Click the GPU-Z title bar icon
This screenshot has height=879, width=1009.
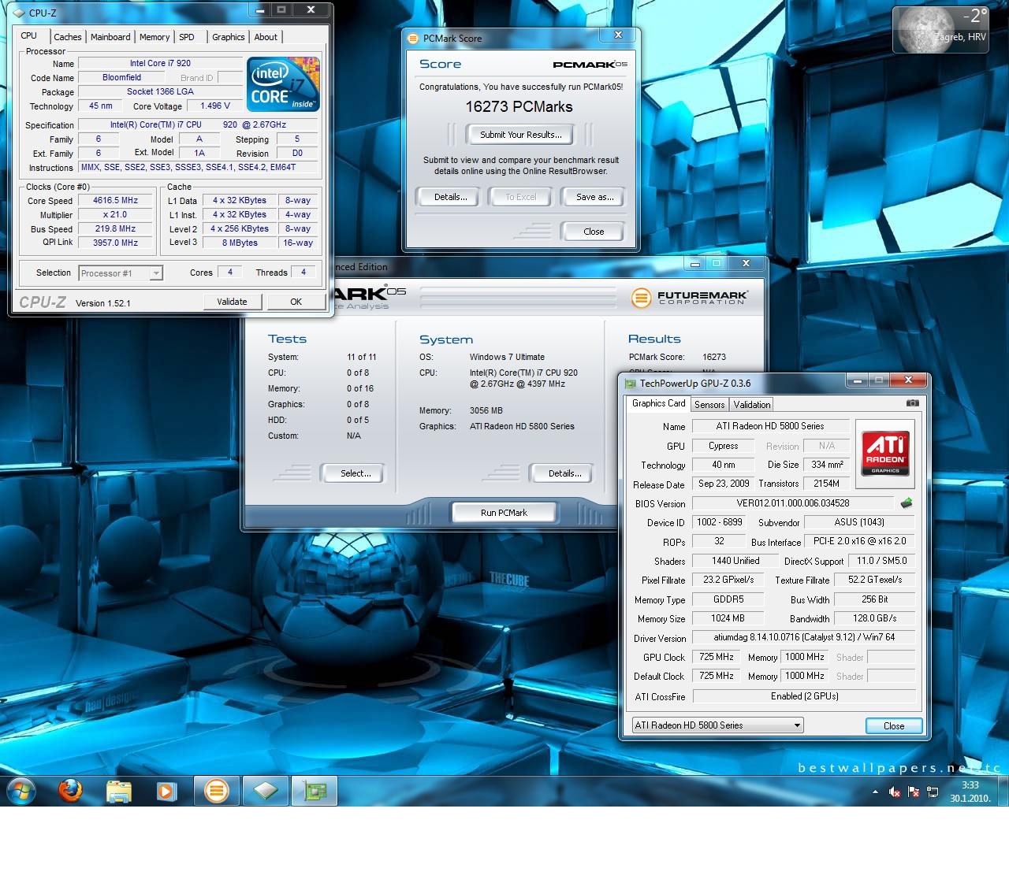pyautogui.click(x=630, y=384)
